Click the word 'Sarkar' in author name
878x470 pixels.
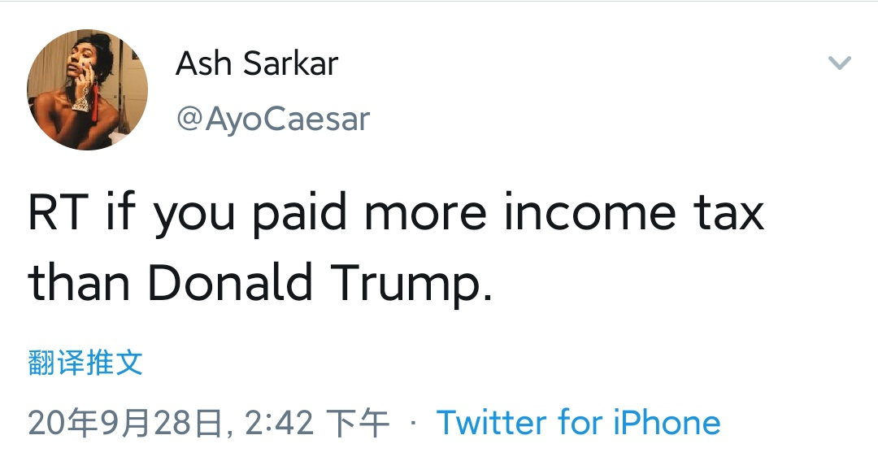pos(290,63)
